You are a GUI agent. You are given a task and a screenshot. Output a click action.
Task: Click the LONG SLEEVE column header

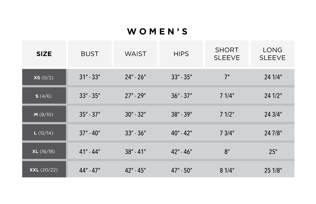[x=273, y=54]
